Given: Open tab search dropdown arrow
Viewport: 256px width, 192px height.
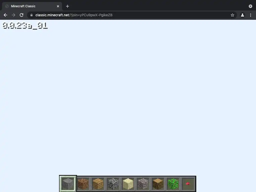Looking at the screenshot, I should [x=250, y=6].
